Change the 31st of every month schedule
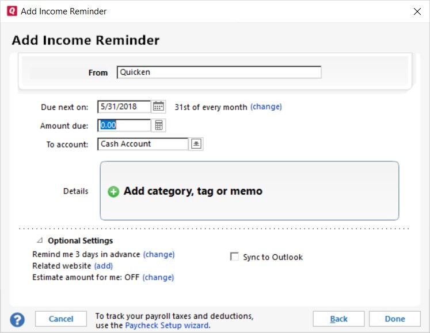This screenshot has width=430, height=333. pyautogui.click(x=266, y=107)
